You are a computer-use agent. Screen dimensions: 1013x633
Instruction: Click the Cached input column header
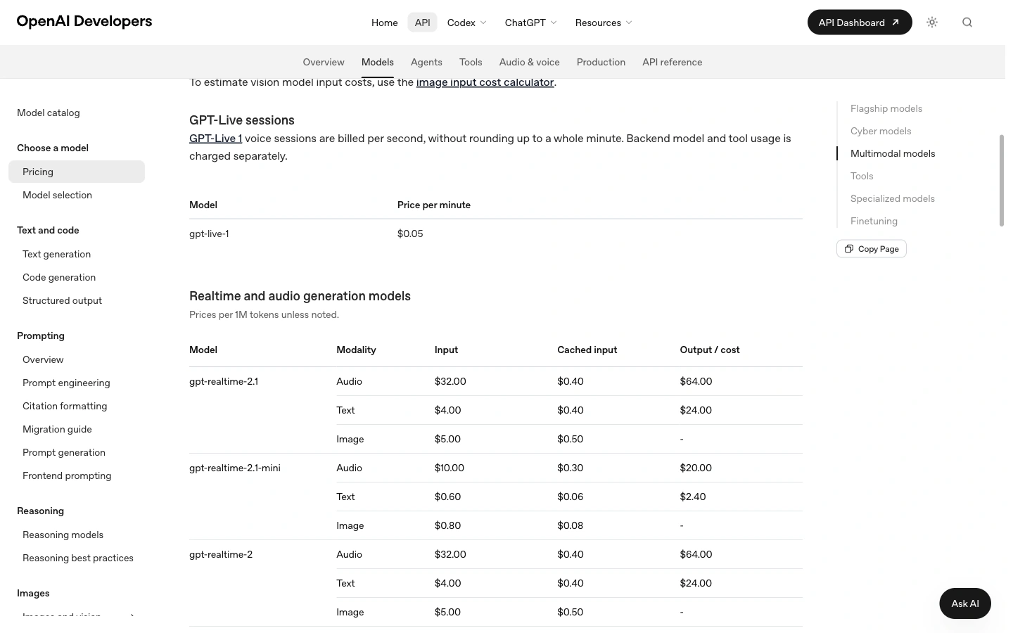(587, 350)
